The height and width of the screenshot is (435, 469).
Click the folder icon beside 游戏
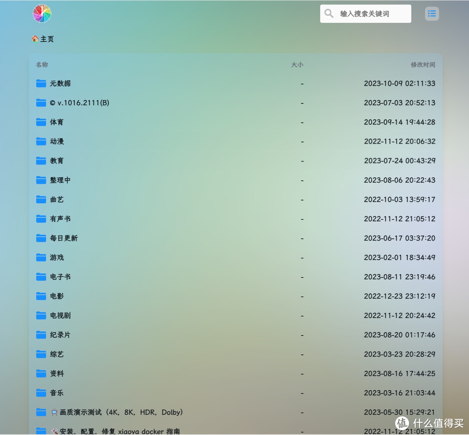coord(41,257)
